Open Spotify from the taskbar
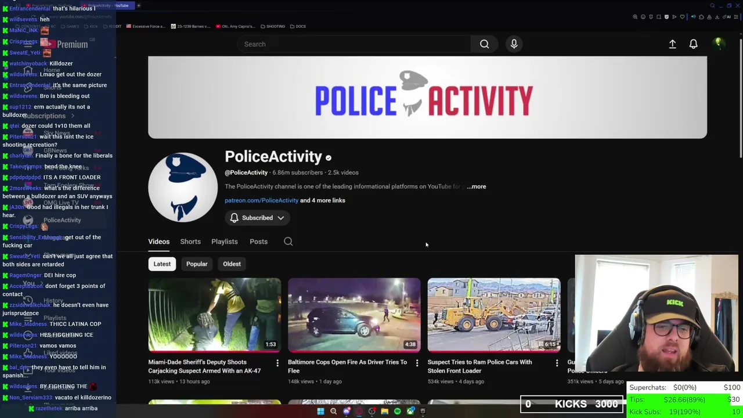This screenshot has height=418, width=743. pyautogui.click(x=397, y=411)
